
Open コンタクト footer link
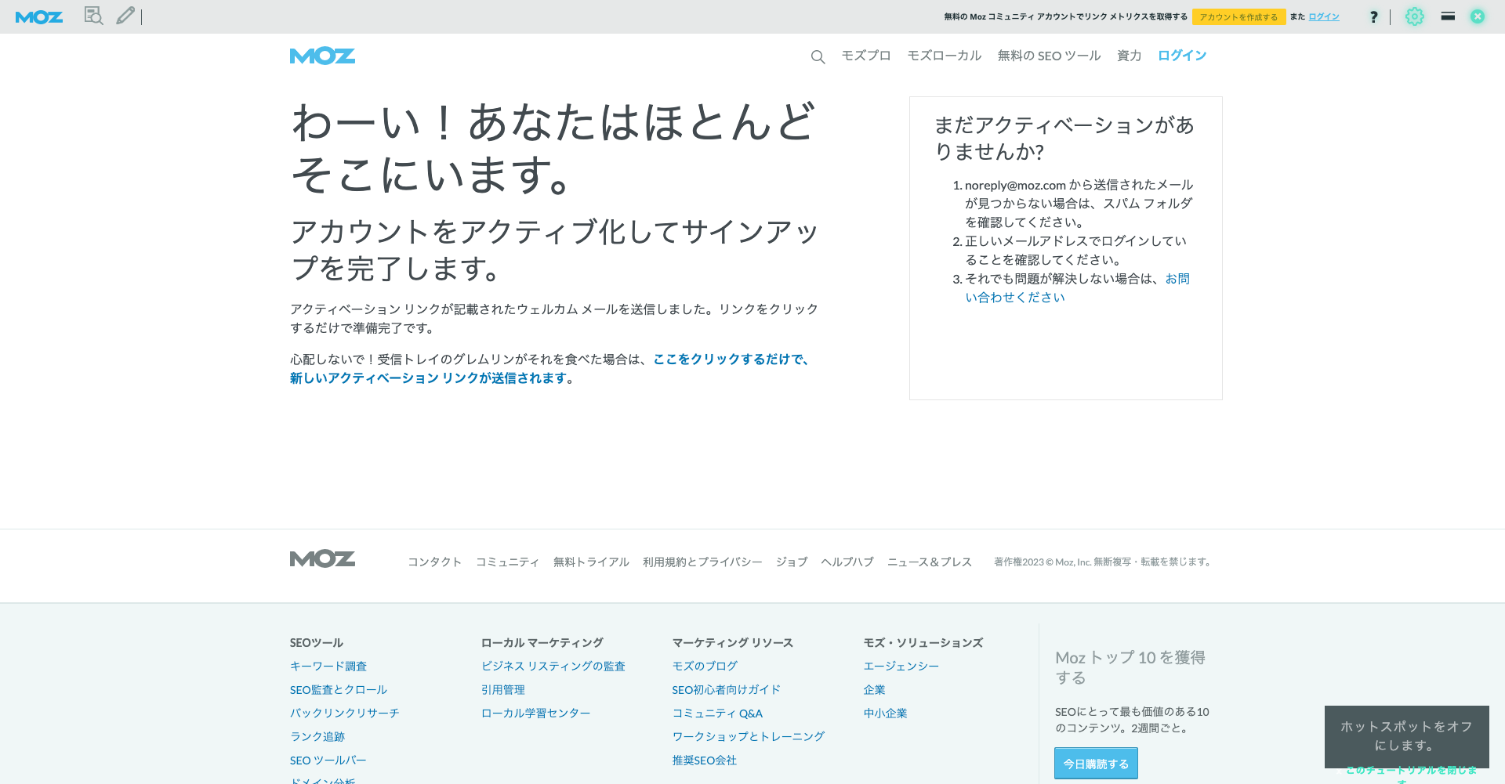point(434,562)
